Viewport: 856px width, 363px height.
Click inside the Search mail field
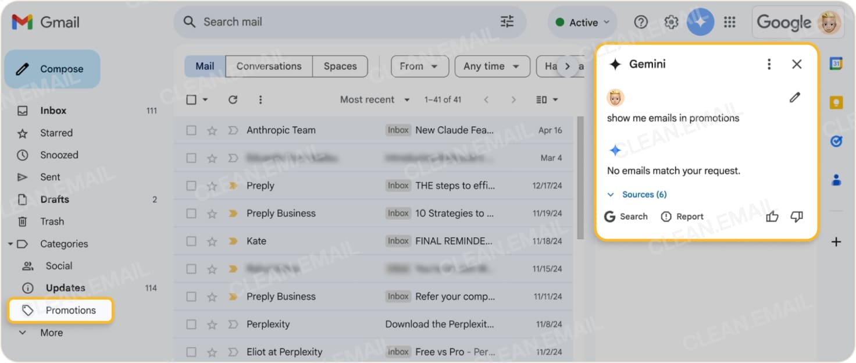coord(291,22)
